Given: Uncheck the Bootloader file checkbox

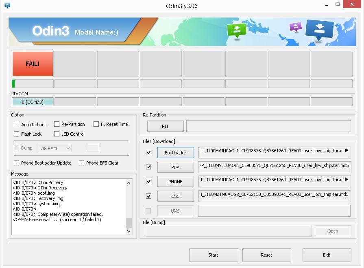Looking at the screenshot, I should click(x=148, y=152).
